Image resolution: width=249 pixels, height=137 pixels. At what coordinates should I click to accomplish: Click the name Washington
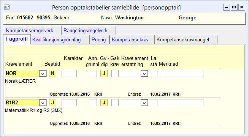click(129, 17)
